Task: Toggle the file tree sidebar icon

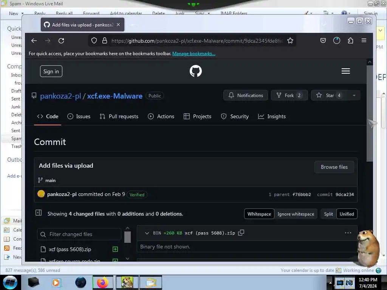Action: click(x=39, y=213)
